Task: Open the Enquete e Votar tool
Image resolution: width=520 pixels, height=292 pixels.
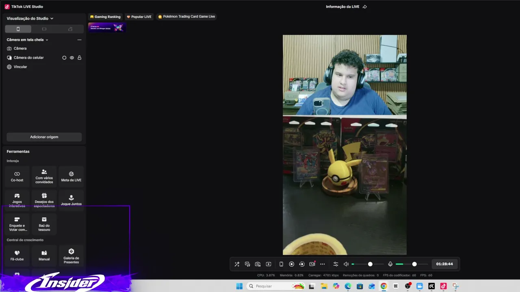Action: point(17,224)
